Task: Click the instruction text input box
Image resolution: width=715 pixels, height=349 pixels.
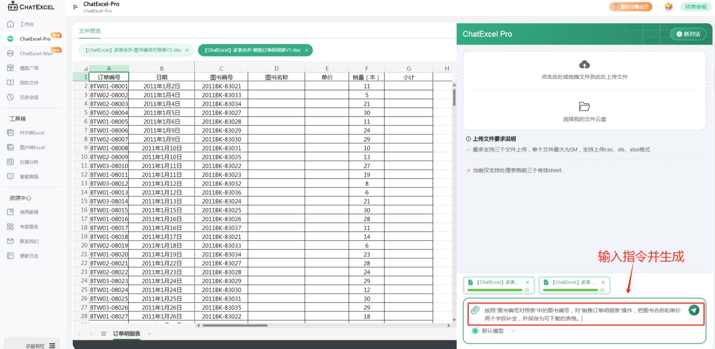Action: coord(583,315)
